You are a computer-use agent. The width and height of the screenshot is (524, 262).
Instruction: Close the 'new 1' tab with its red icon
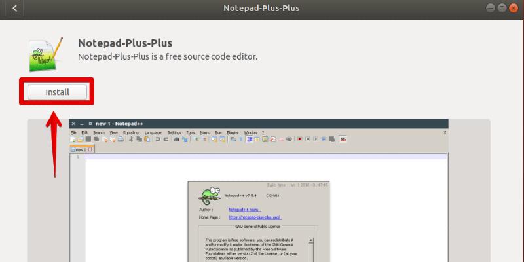(x=90, y=149)
